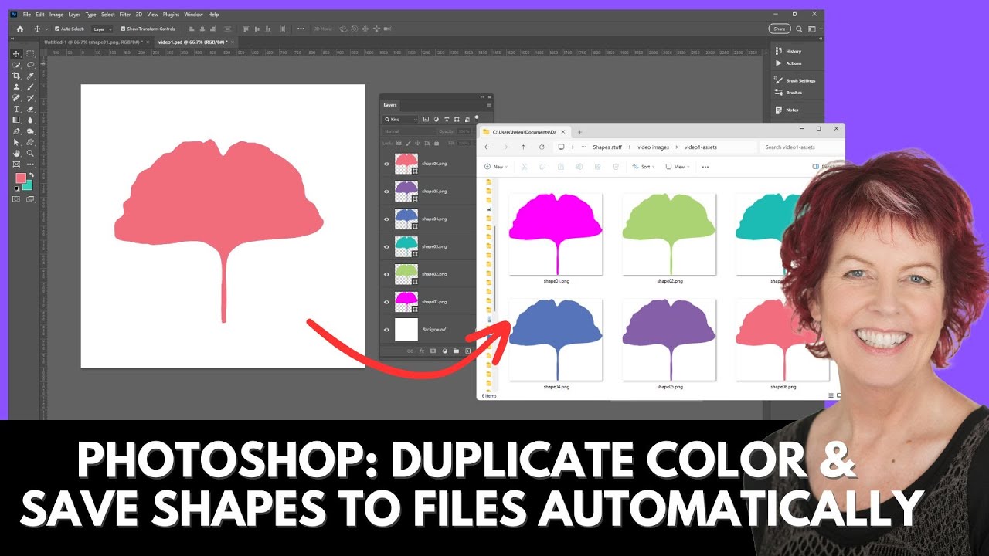Screen dimensions: 989x556
Task: Click the Search video1-assets field
Action: [x=800, y=147]
